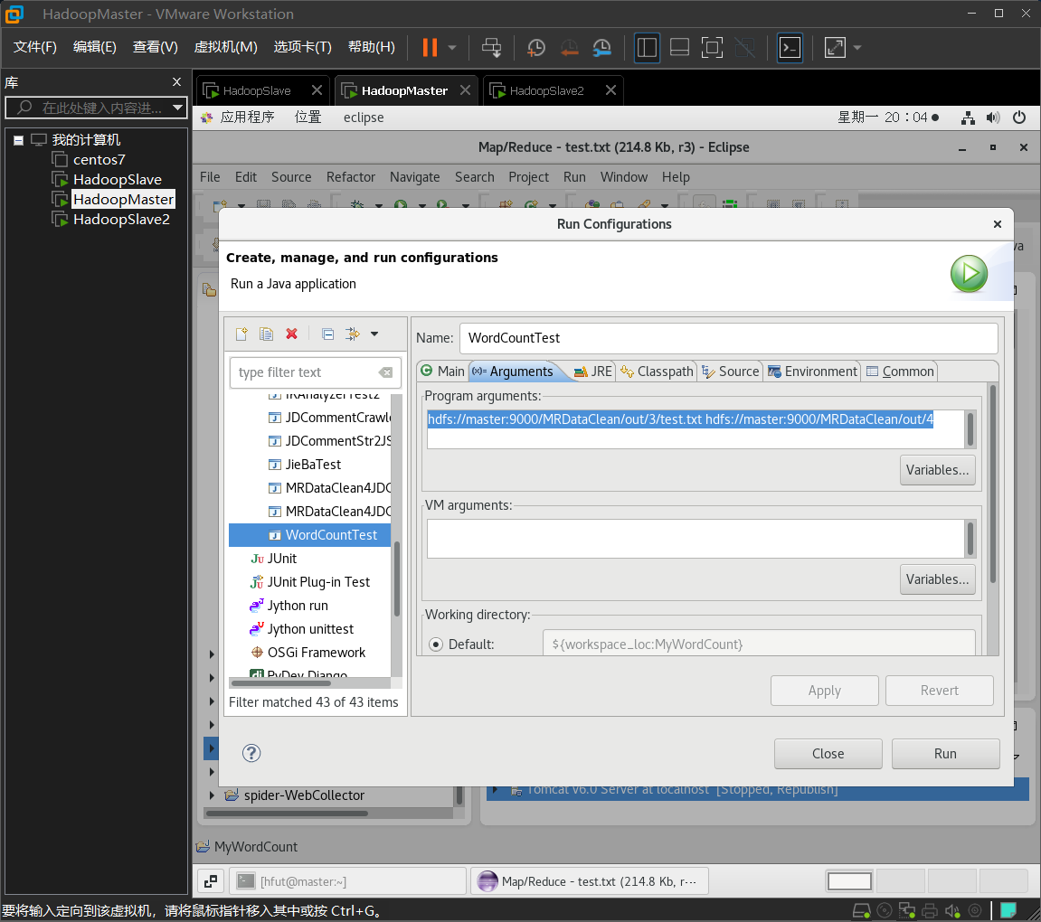Select the Default working directory radio
1041x922 pixels.
coord(436,644)
